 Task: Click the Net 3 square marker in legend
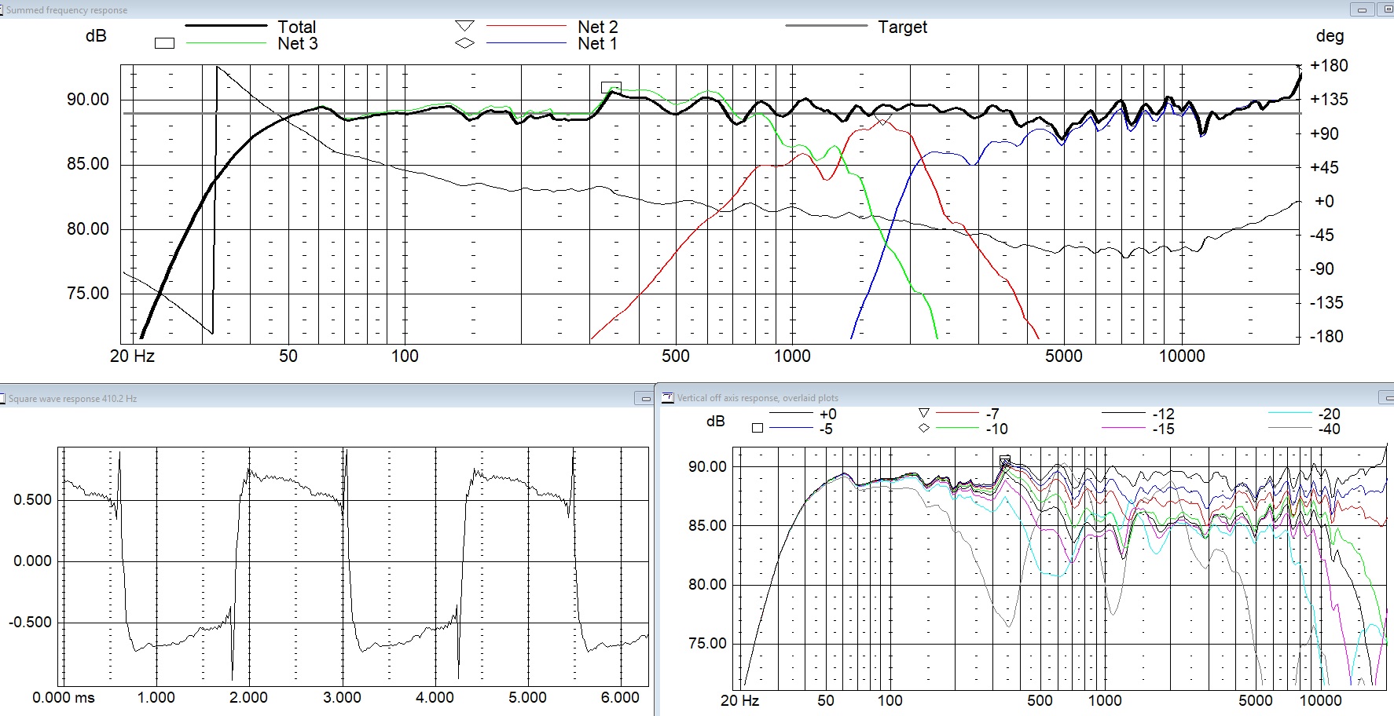point(164,43)
